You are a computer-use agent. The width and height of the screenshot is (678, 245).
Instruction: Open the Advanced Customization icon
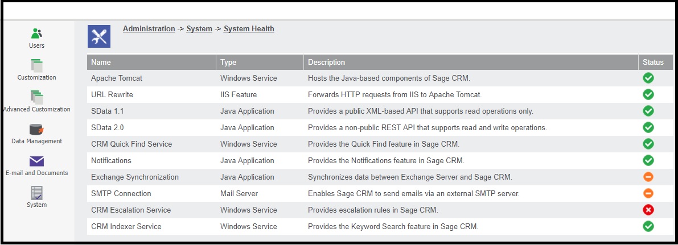coord(36,97)
